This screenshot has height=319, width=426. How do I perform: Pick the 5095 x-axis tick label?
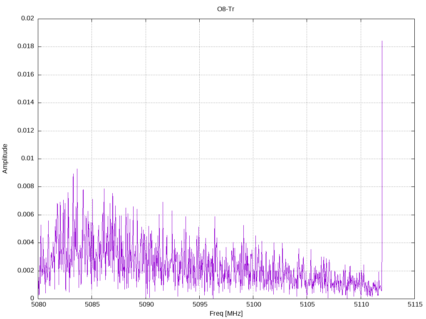199,305
